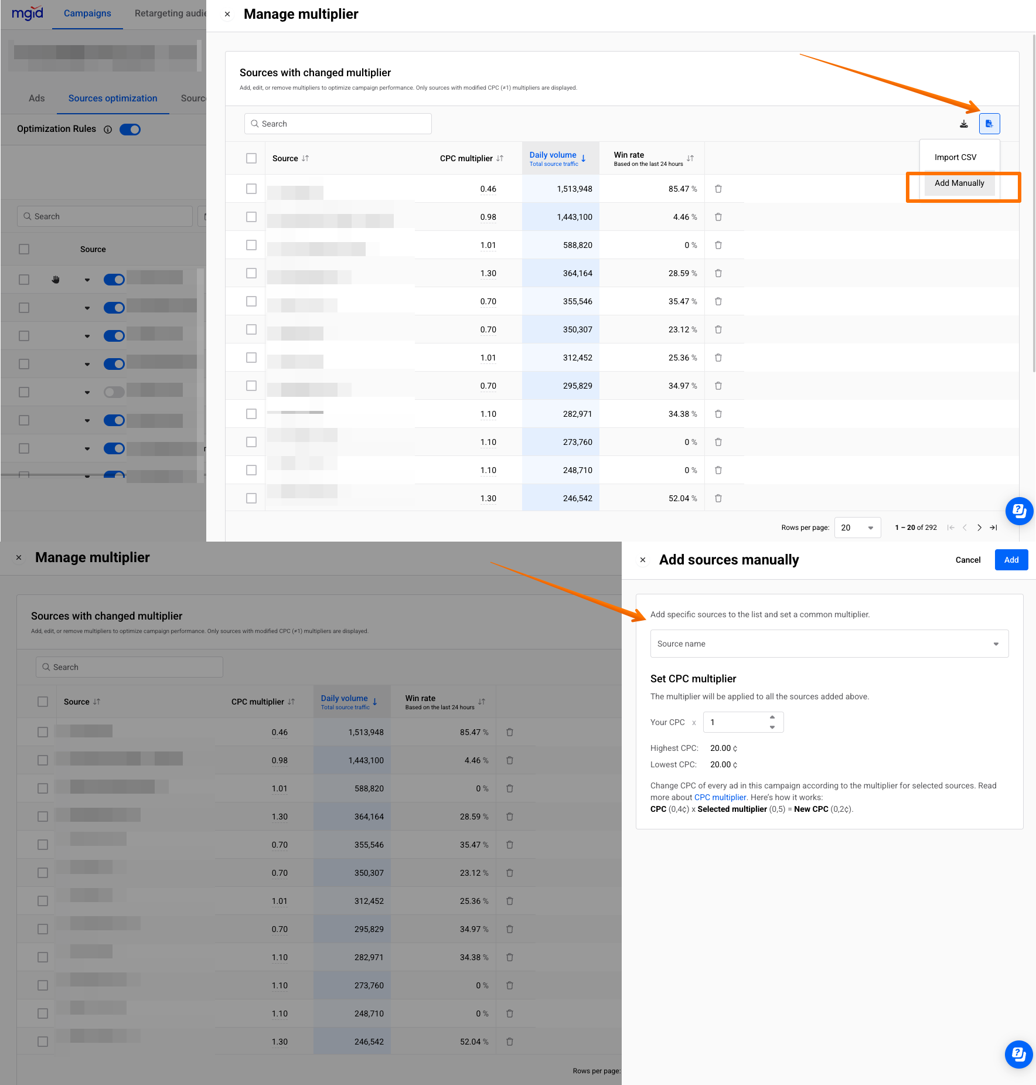This screenshot has height=1085, width=1036.
Task: Jump to last page of sources
Action: tap(994, 528)
